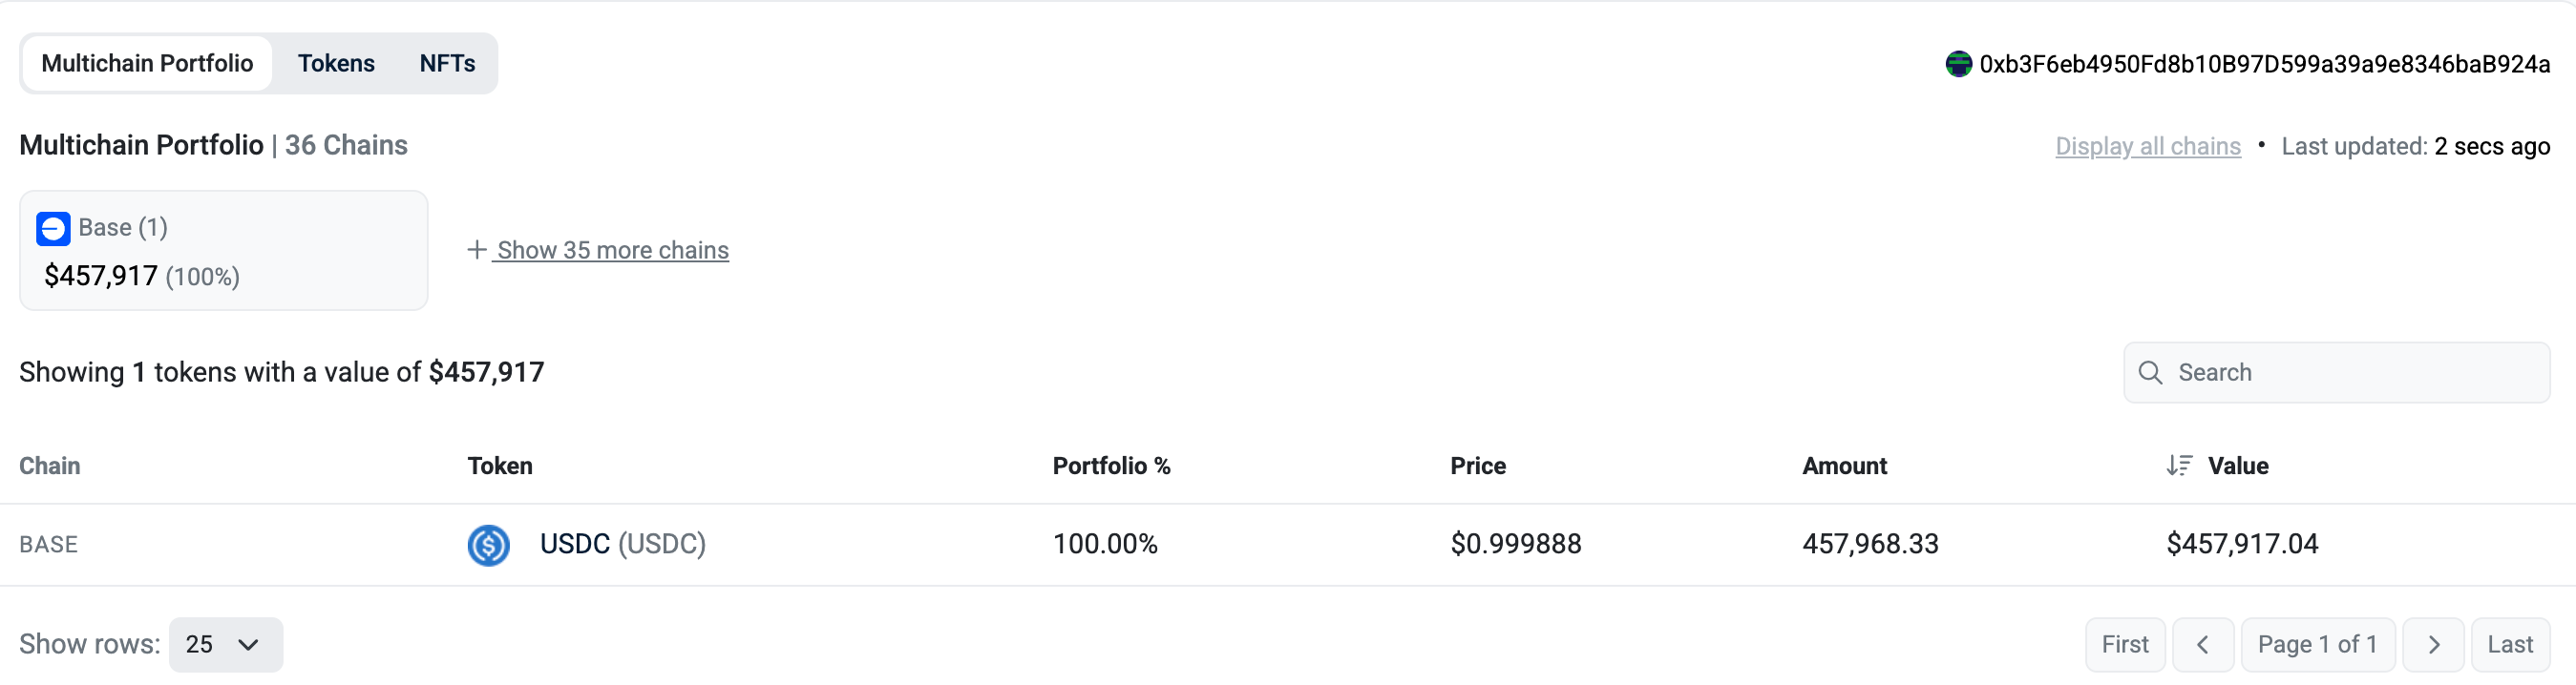
Task: Click the Value sort descending icon
Action: 2179,466
